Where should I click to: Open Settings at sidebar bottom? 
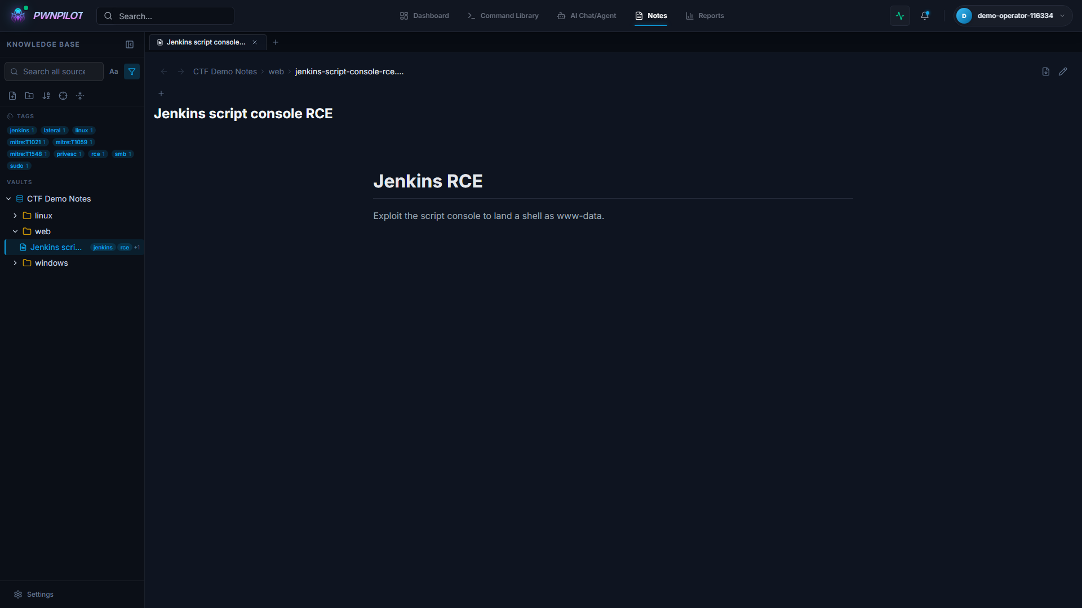tap(34, 594)
